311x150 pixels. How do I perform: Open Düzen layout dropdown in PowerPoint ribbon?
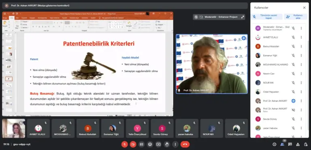point(24,21)
